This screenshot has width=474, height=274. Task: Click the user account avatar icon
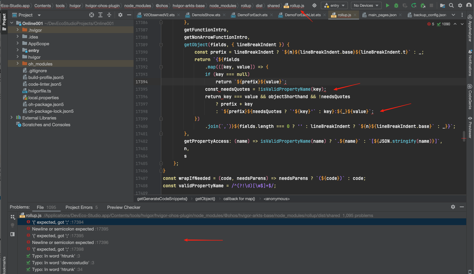click(x=469, y=5)
